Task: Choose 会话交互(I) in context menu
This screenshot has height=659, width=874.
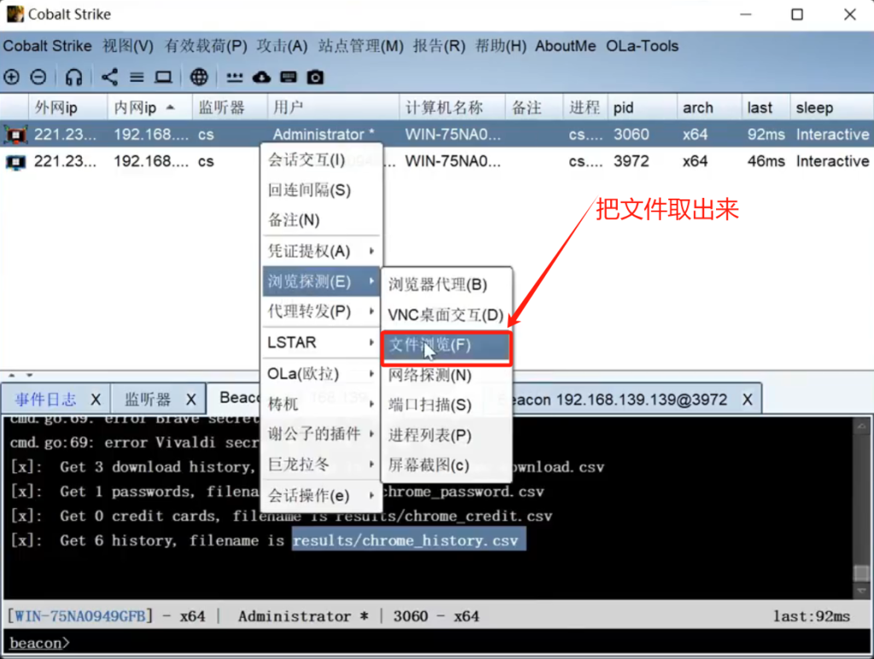Action: (322, 160)
